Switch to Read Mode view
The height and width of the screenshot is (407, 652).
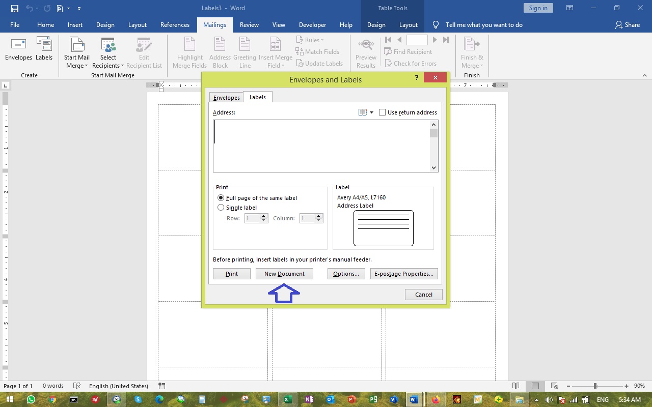pos(516,386)
